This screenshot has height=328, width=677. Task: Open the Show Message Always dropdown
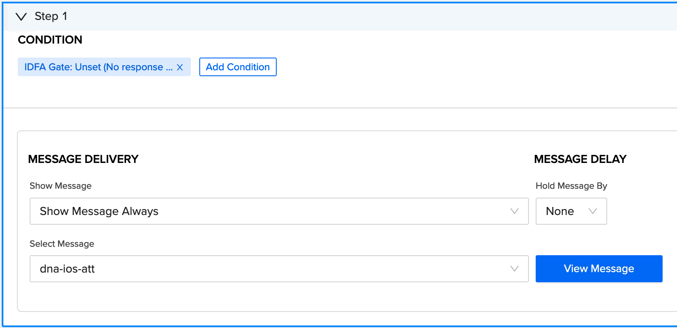coord(279,211)
